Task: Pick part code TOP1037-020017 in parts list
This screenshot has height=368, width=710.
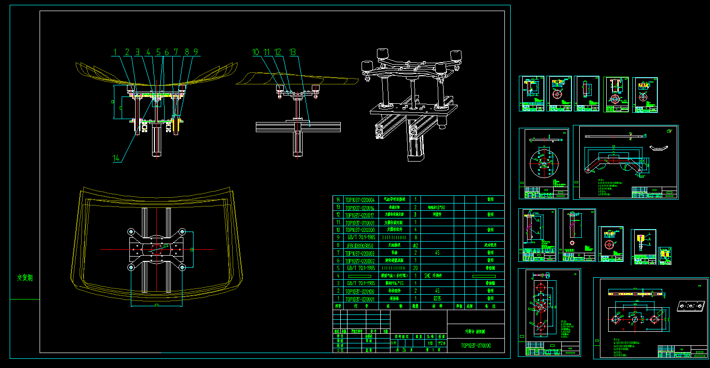Action: coord(360,215)
